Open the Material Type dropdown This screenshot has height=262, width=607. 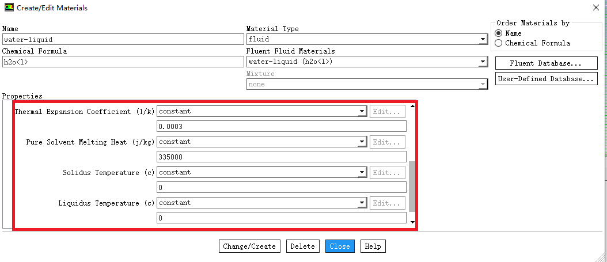click(x=367, y=39)
